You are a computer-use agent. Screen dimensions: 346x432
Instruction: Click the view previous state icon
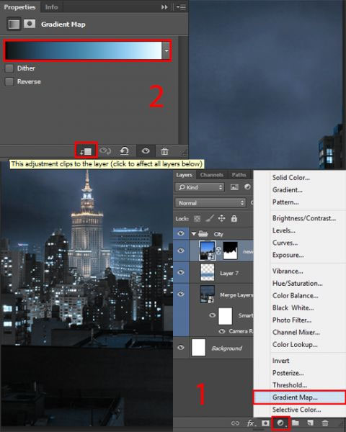(x=105, y=150)
